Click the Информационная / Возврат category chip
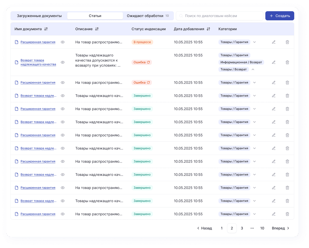This screenshot has height=248, width=309. click(241, 62)
